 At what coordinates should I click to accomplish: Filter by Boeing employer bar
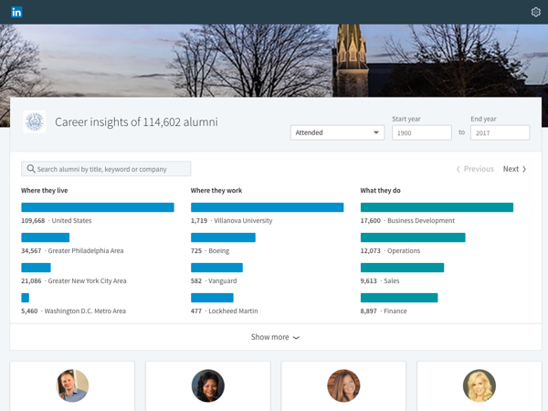223,237
